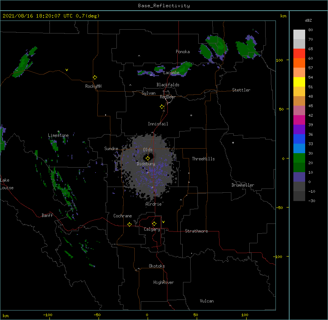Image resolution: width=328 pixels, height=320 pixels.
Task: Click the grey clutter area around Didsbury
Action: [x=148, y=167]
